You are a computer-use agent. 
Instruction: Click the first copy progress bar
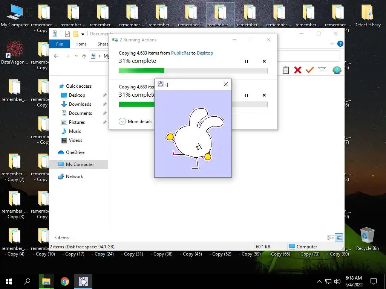click(193, 71)
